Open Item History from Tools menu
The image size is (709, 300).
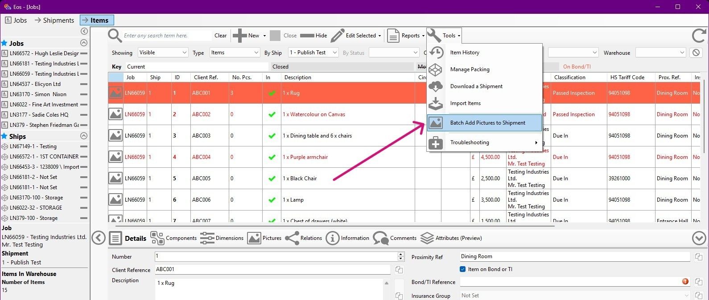[x=464, y=53]
